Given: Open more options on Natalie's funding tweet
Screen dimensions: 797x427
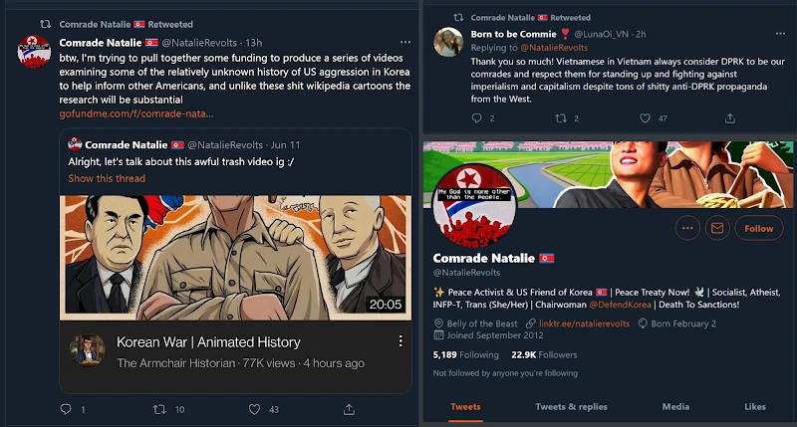Looking at the screenshot, I should point(404,42).
